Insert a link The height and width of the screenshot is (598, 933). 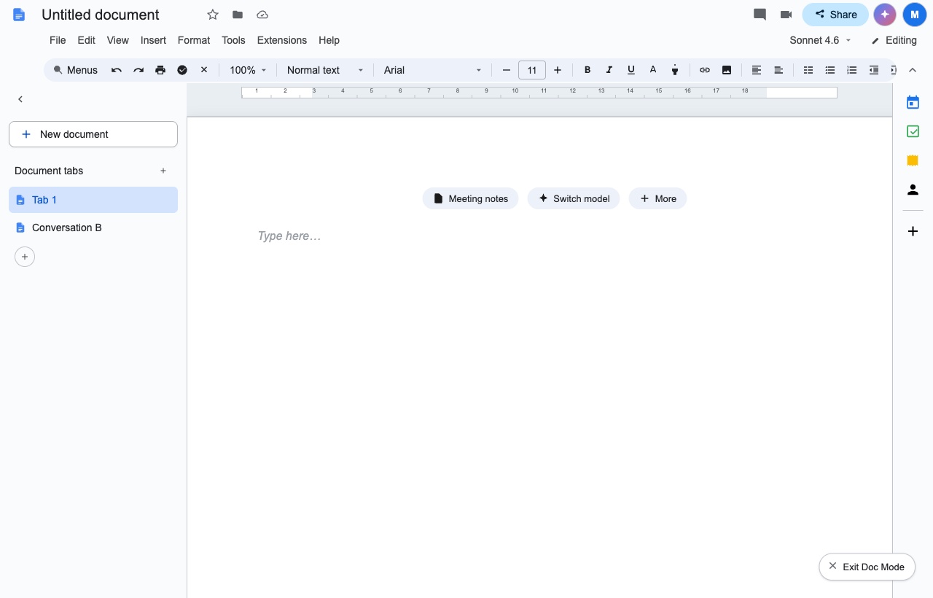[705, 70]
